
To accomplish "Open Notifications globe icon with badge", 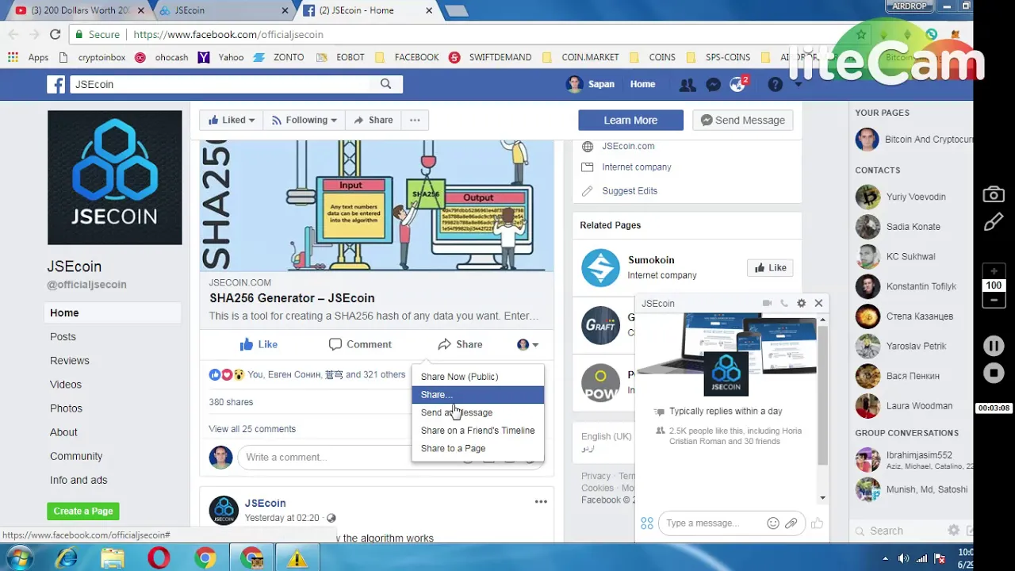I will [738, 85].
